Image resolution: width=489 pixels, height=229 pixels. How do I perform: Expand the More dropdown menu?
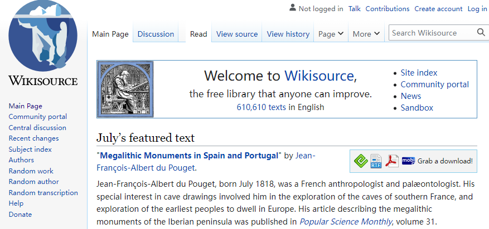(x=366, y=34)
